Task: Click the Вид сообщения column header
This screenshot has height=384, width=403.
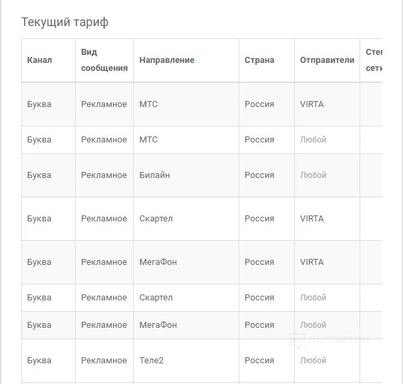Action: (104, 60)
